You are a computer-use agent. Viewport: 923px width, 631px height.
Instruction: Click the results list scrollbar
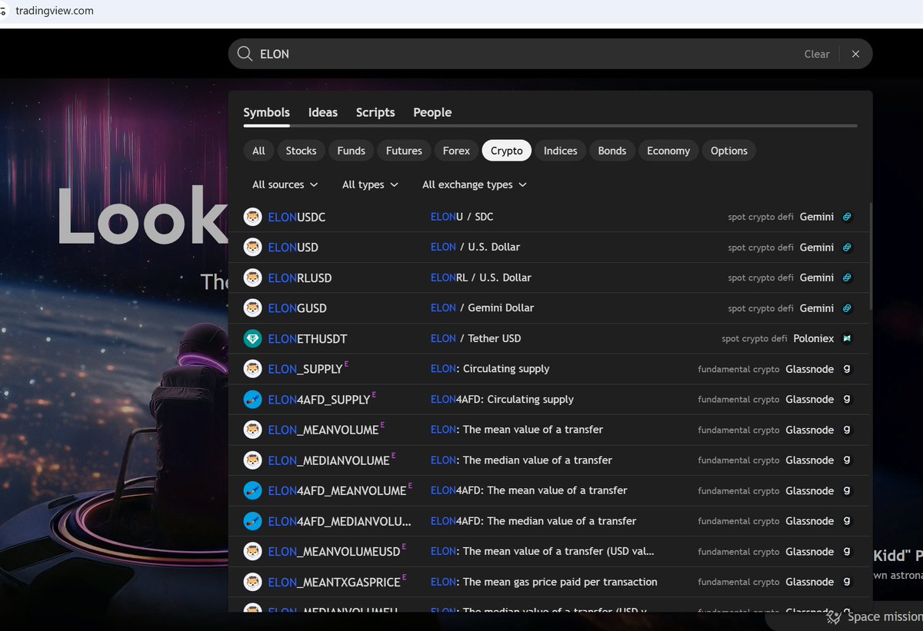(870, 256)
